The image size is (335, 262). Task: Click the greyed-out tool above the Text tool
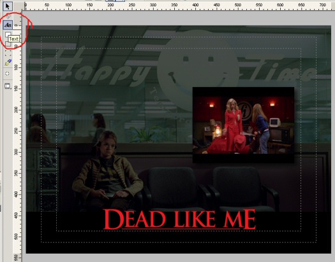coord(8,17)
